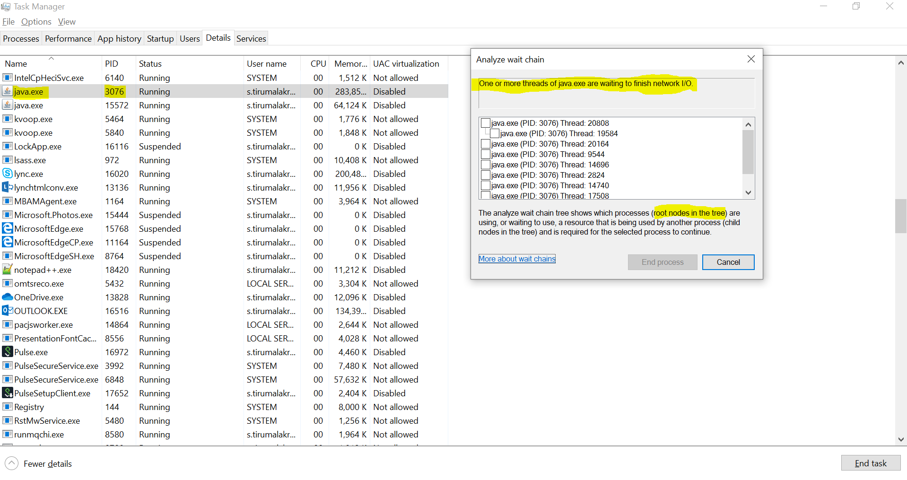Select the kvoop.exe row with PID 5464
Image resolution: width=907 pixels, height=480 pixels.
(224, 119)
